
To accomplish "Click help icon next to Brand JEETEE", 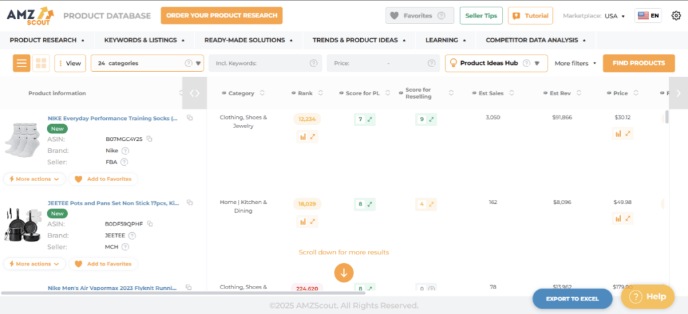I will 132,235.
